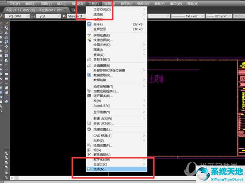Choose 拼写检查(E) menu entry
Screen dimensions: 245x183
pos(116,35)
